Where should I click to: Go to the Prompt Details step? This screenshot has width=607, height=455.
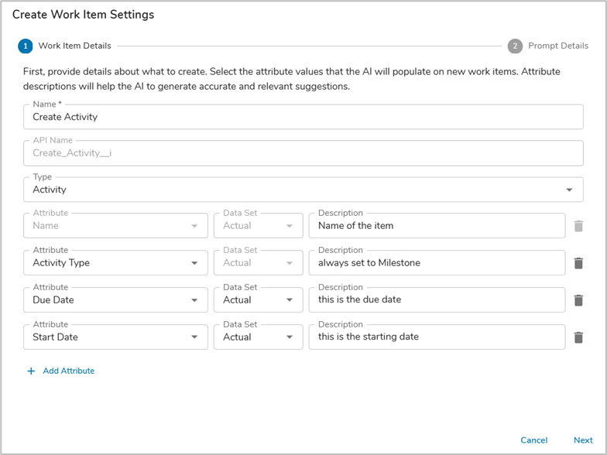click(557, 46)
